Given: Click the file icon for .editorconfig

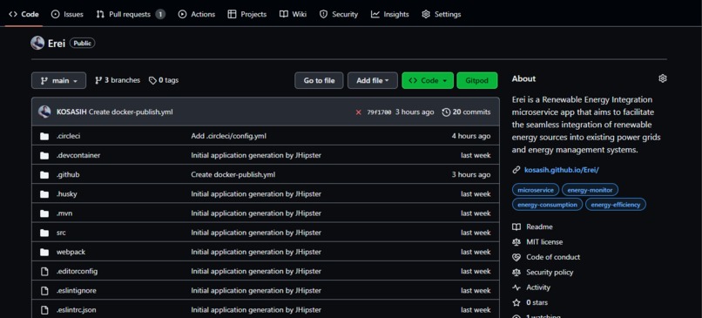Looking at the screenshot, I should [44, 271].
